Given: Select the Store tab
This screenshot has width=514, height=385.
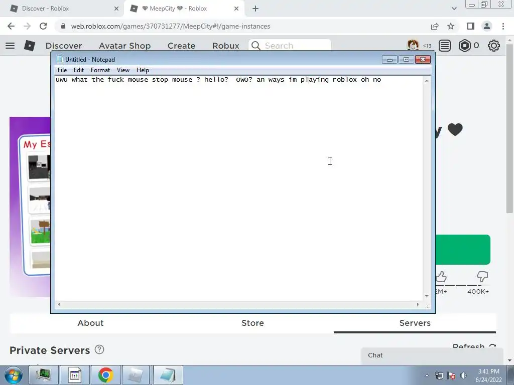Looking at the screenshot, I should [x=252, y=323].
